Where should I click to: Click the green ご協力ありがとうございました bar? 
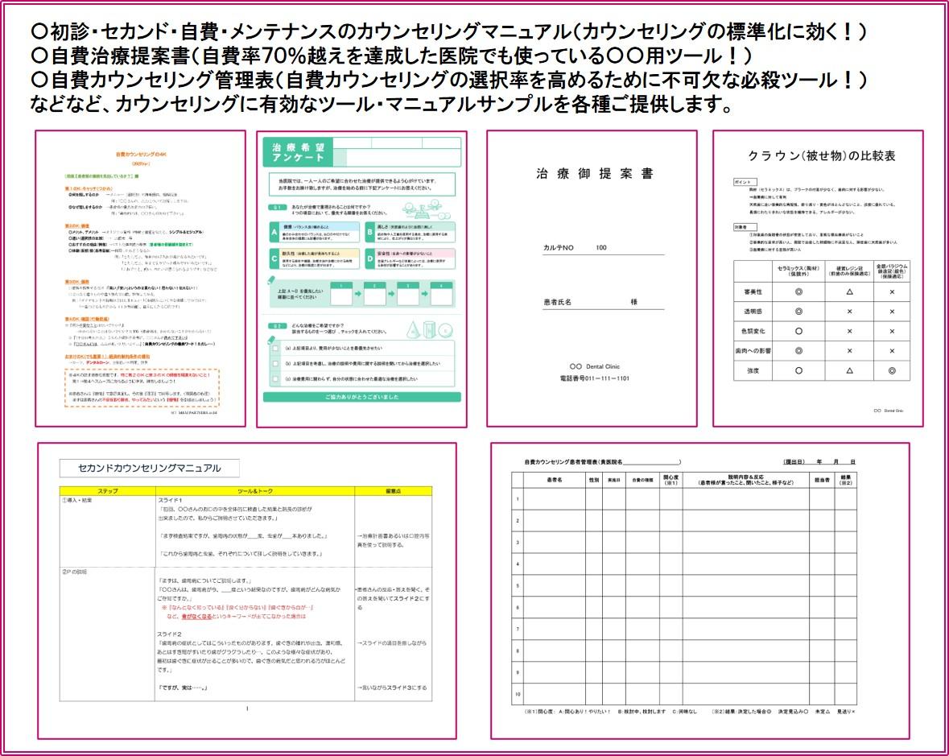(x=362, y=397)
